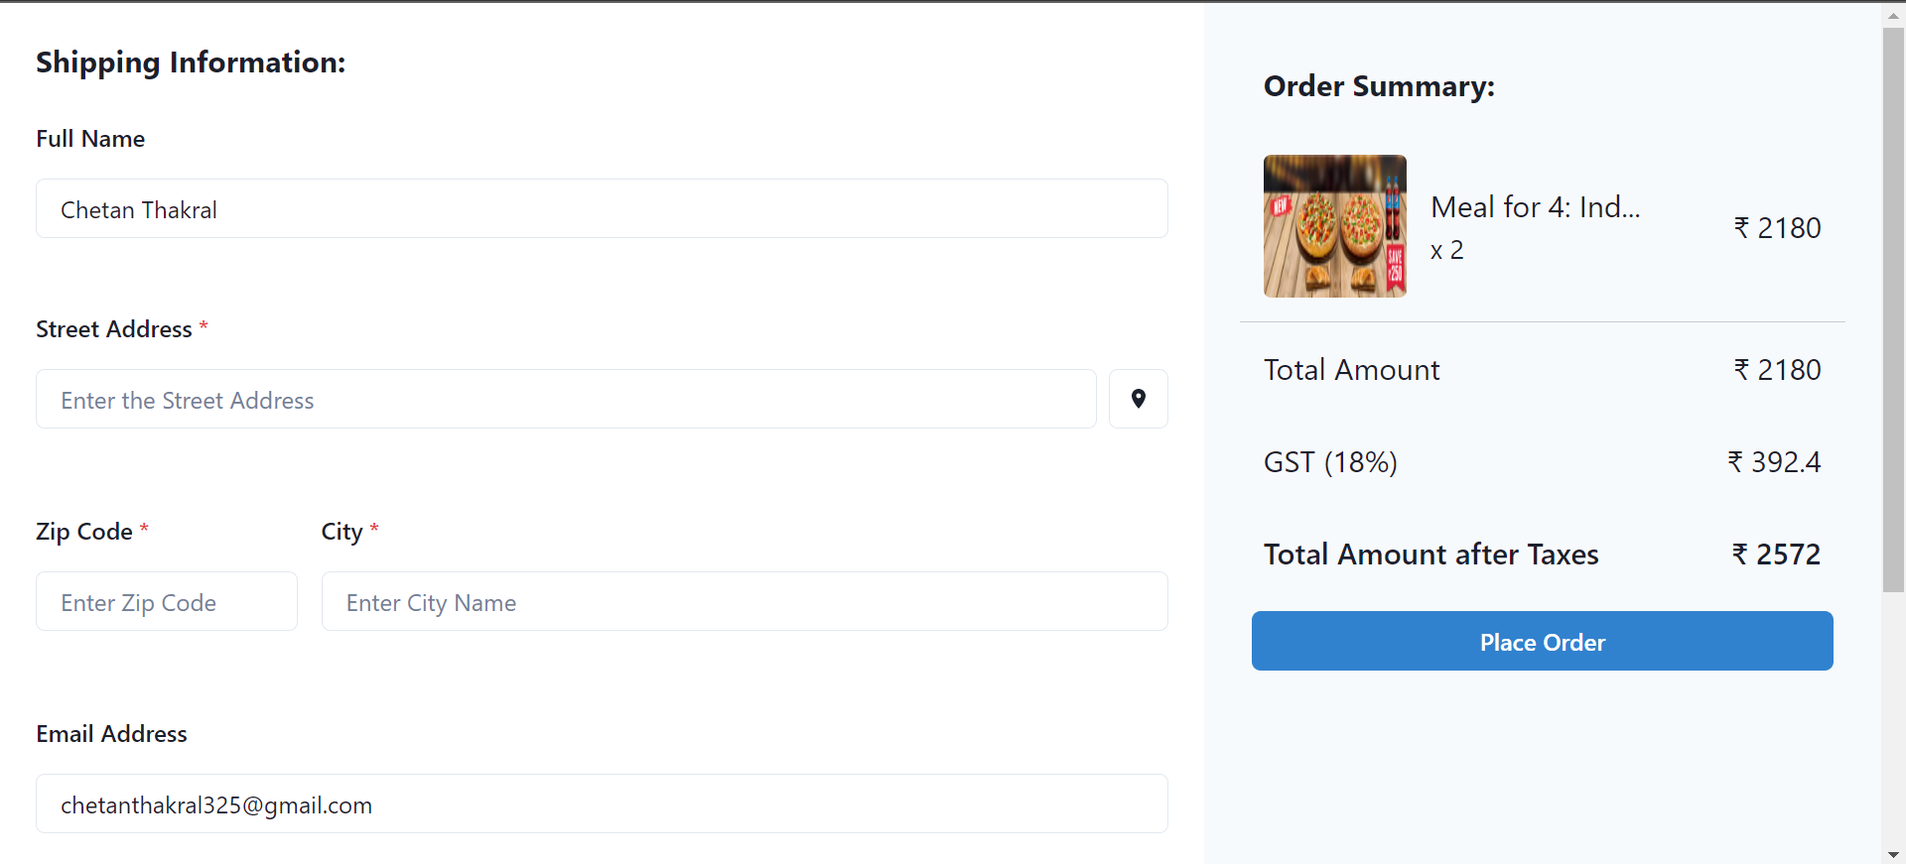Click the GST (18%) row text
Image resolution: width=1906 pixels, height=864 pixels.
click(1330, 462)
